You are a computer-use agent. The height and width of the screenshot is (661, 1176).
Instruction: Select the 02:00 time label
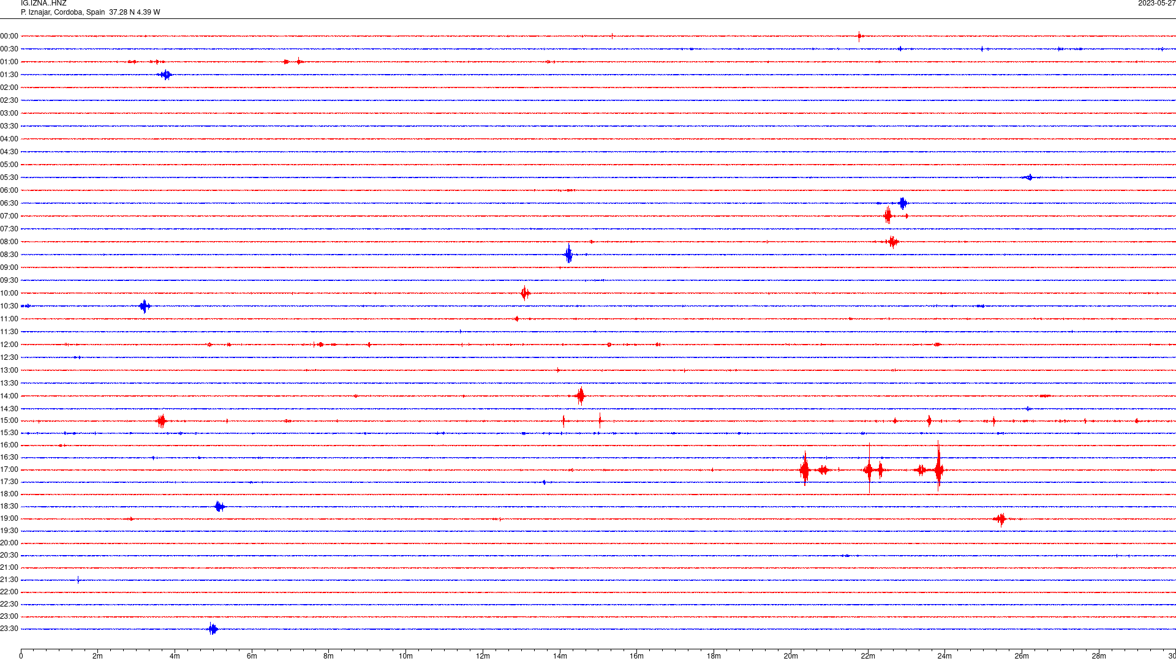(9, 88)
